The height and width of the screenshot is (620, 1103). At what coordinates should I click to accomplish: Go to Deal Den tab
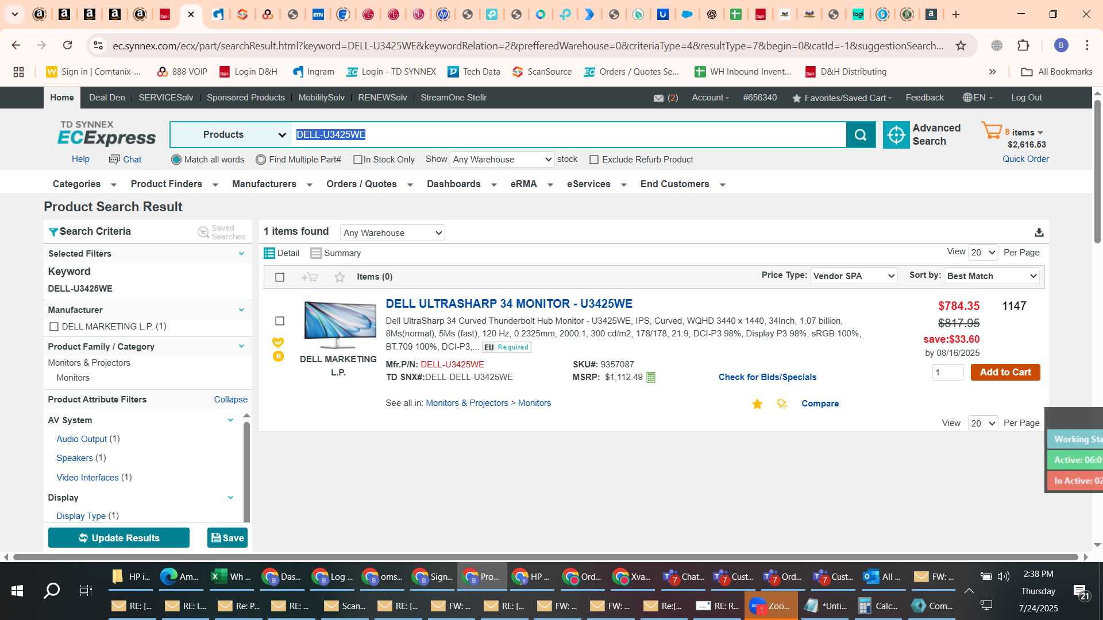(107, 98)
